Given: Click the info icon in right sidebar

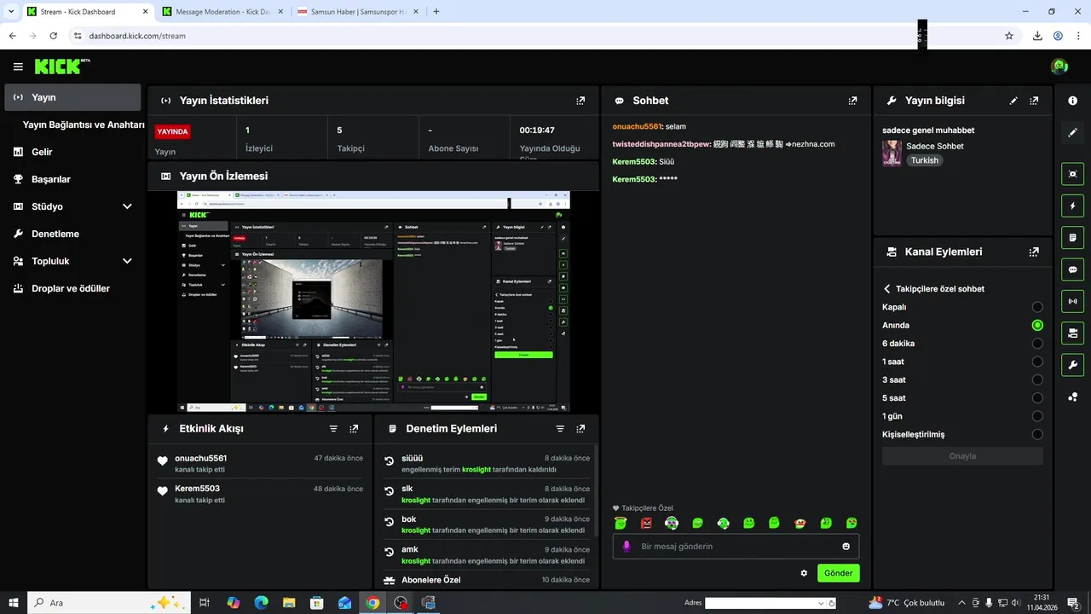Looking at the screenshot, I should point(1073,101).
